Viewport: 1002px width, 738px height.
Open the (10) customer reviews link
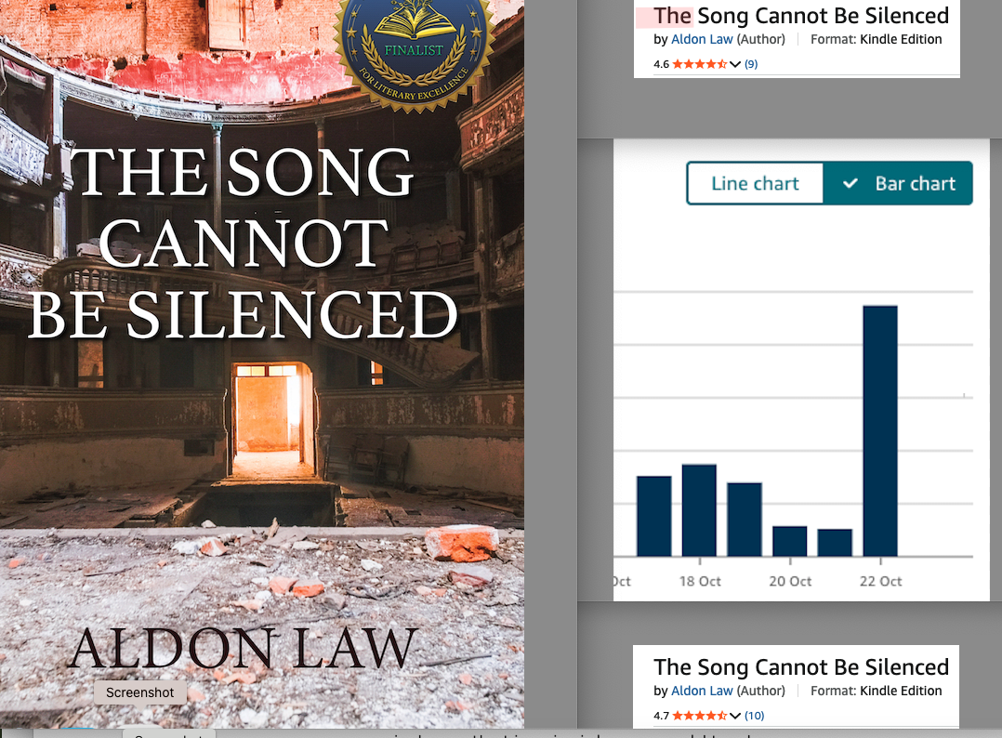(x=754, y=716)
